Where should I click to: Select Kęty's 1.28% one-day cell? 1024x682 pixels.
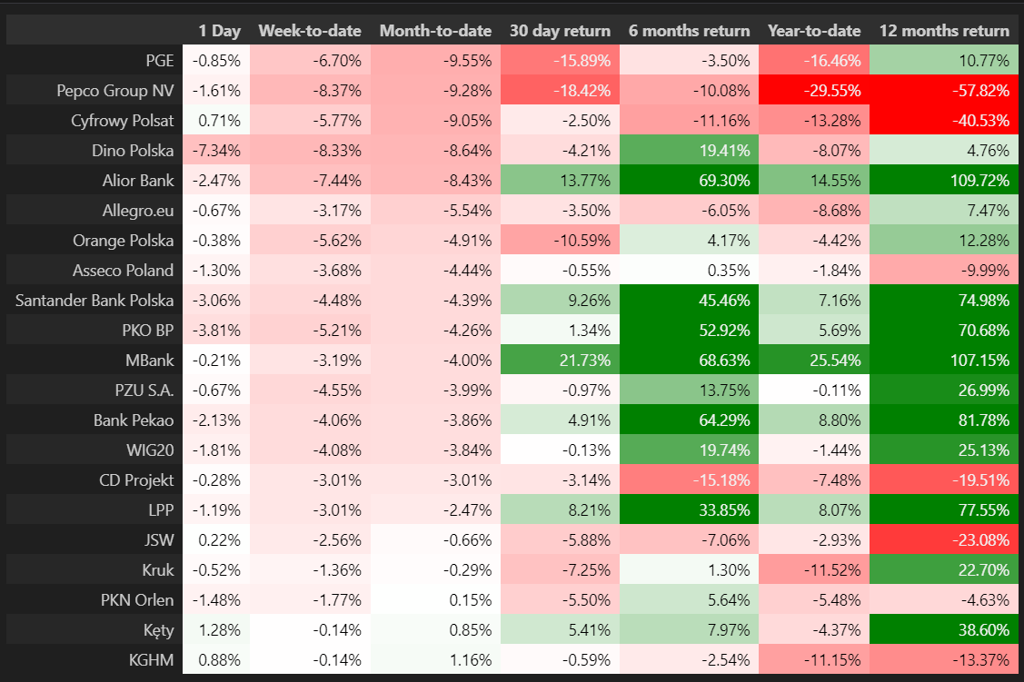pyautogui.click(x=215, y=629)
